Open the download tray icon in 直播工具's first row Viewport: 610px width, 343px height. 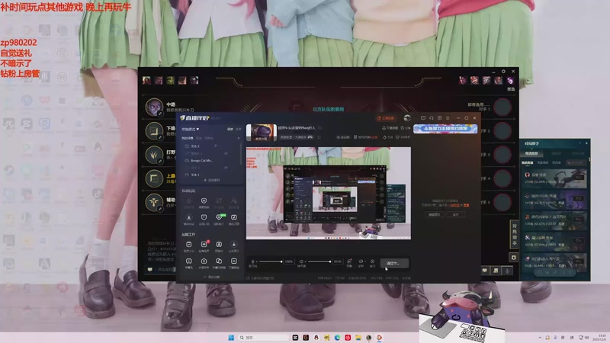(234, 245)
